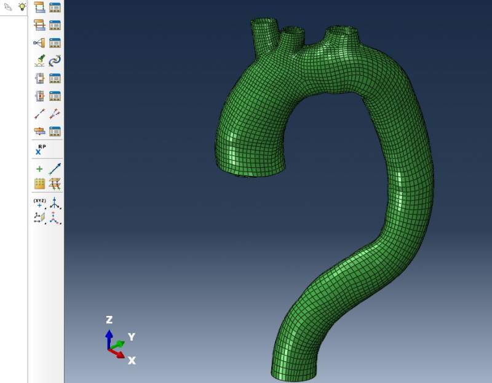The image size is (492, 383).
Task: Open the Interaction Property Manager
Action: pyautogui.click(x=55, y=25)
